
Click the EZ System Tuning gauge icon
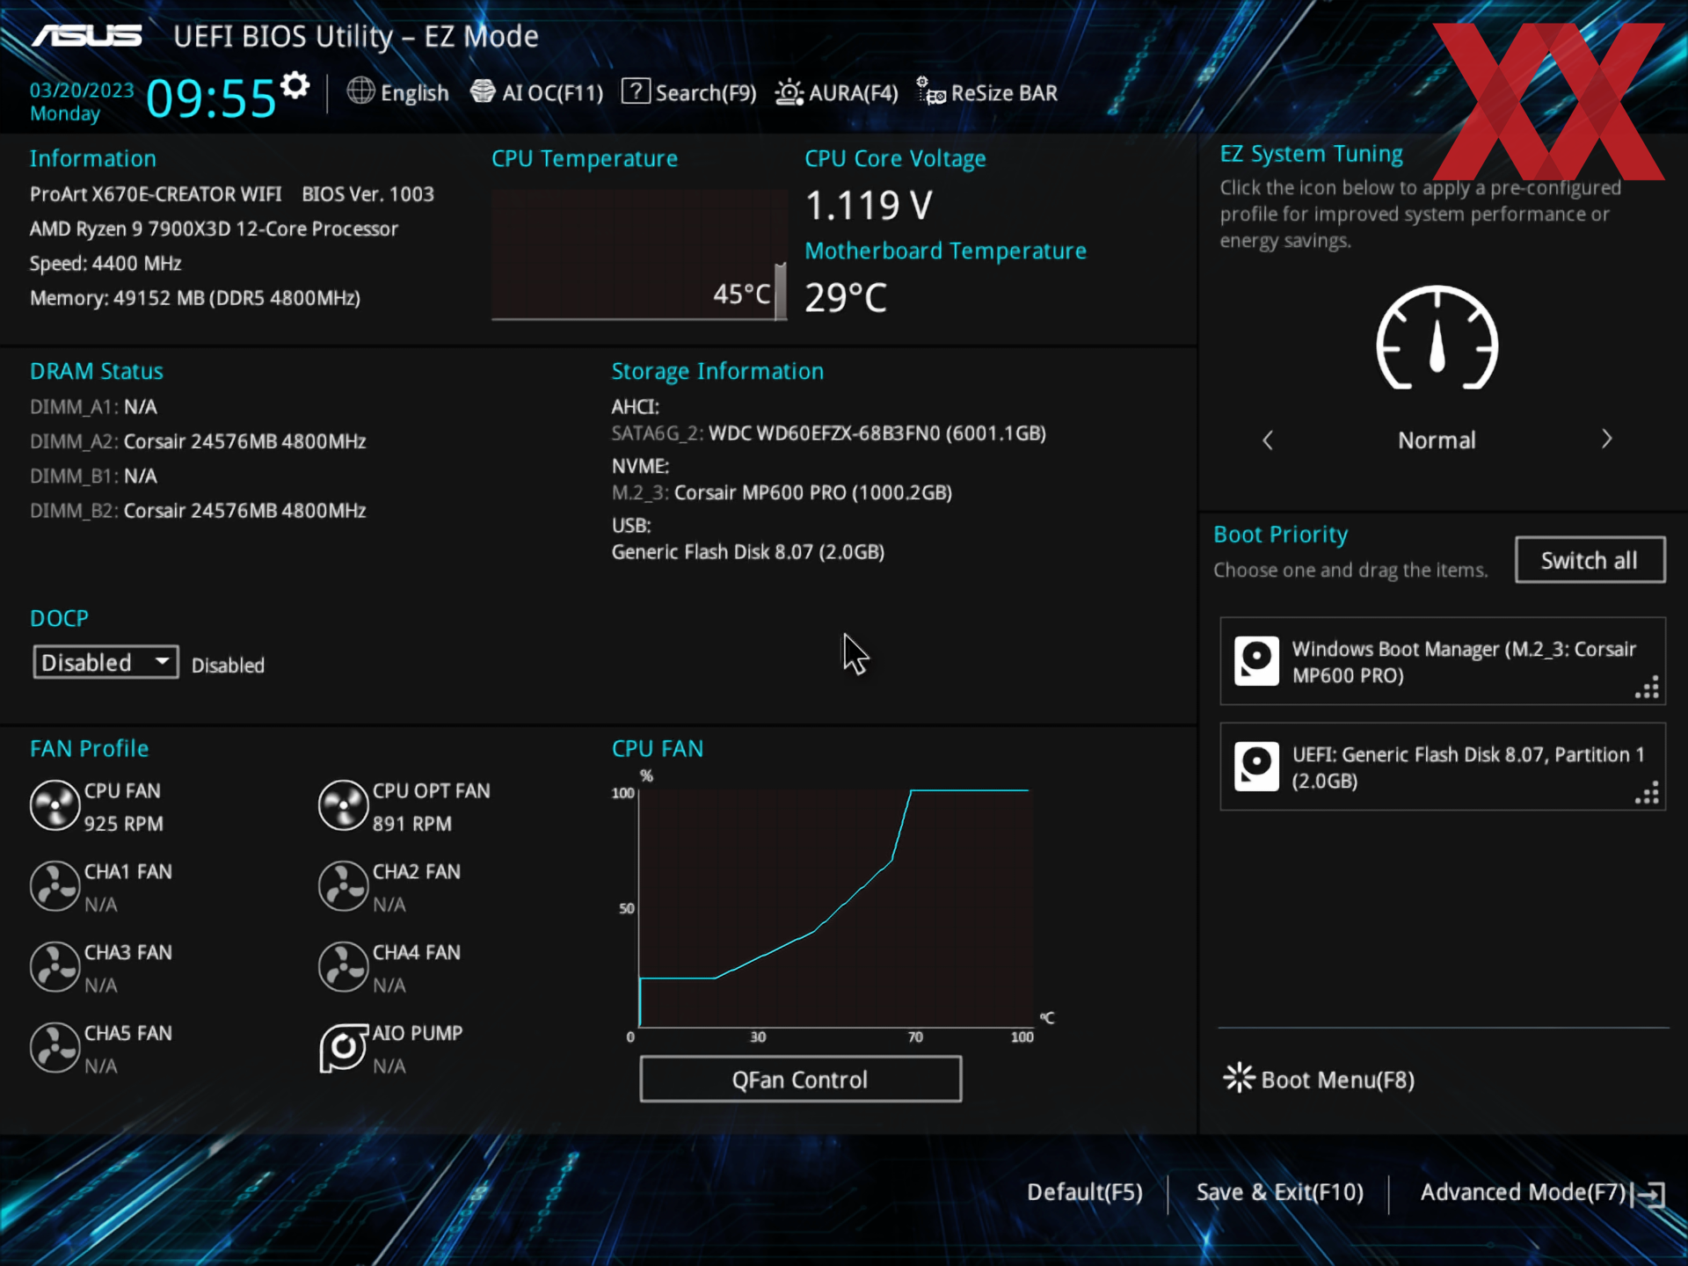(1437, 338)
